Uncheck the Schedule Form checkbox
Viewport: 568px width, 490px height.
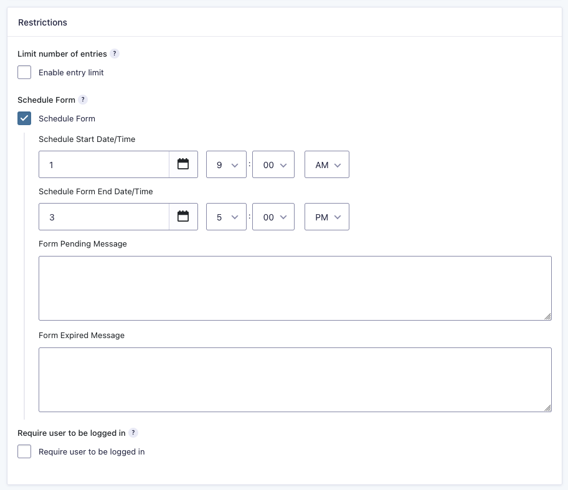tap(24, 118)
